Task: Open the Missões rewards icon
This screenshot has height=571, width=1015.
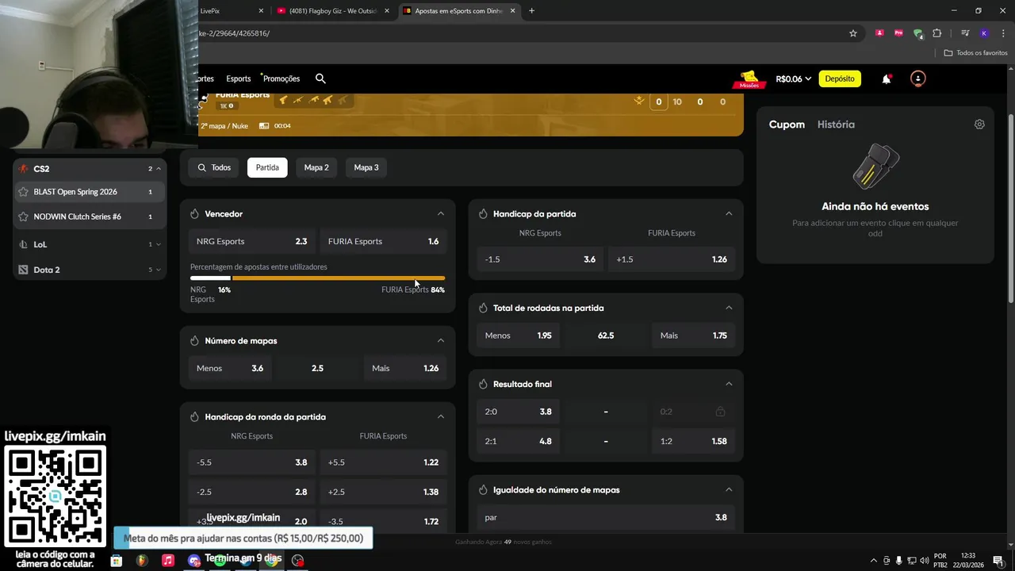Action: tap(749, 79)
